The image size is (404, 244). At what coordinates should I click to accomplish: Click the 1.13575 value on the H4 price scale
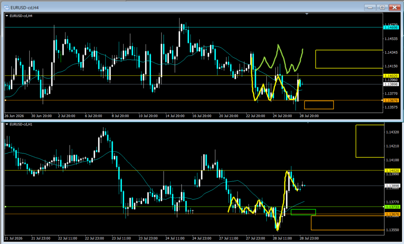[x=391, y=107]
